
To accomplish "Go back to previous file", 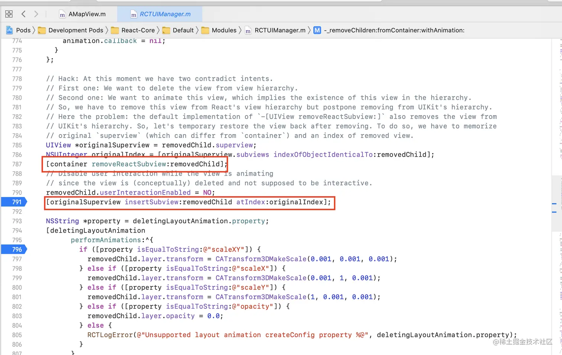I will coord(23,14).
